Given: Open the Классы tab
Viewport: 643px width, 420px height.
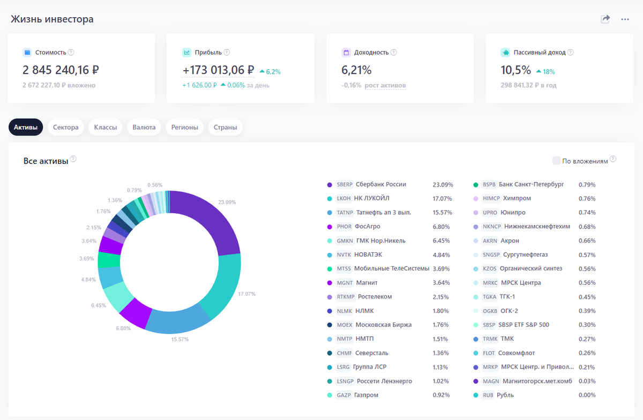Looking at the screenshot, I should pyautogui.click(x=106, y=127).
